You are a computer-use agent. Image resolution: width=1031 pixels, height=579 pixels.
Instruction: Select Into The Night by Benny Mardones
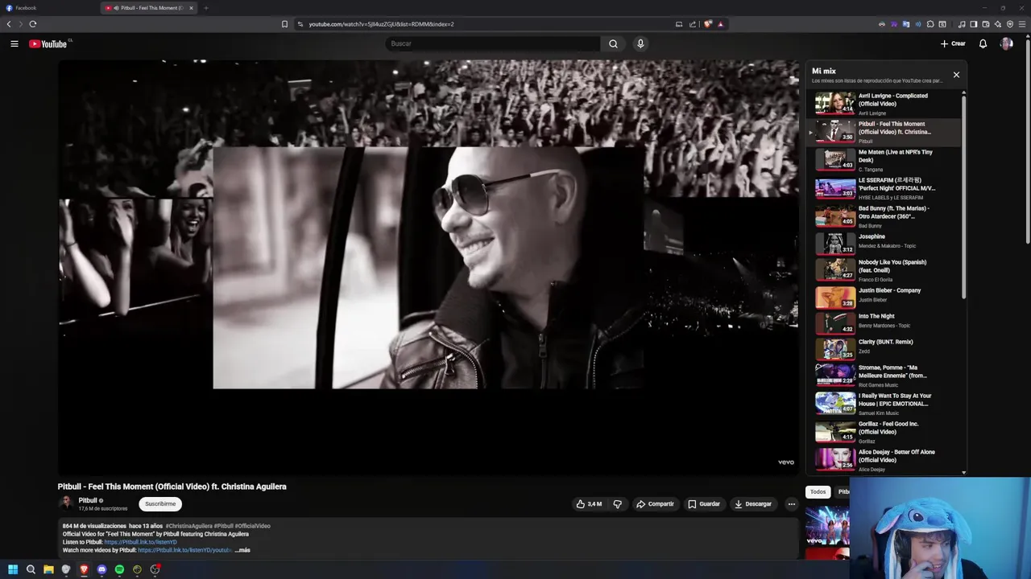[x=884, y=322]
